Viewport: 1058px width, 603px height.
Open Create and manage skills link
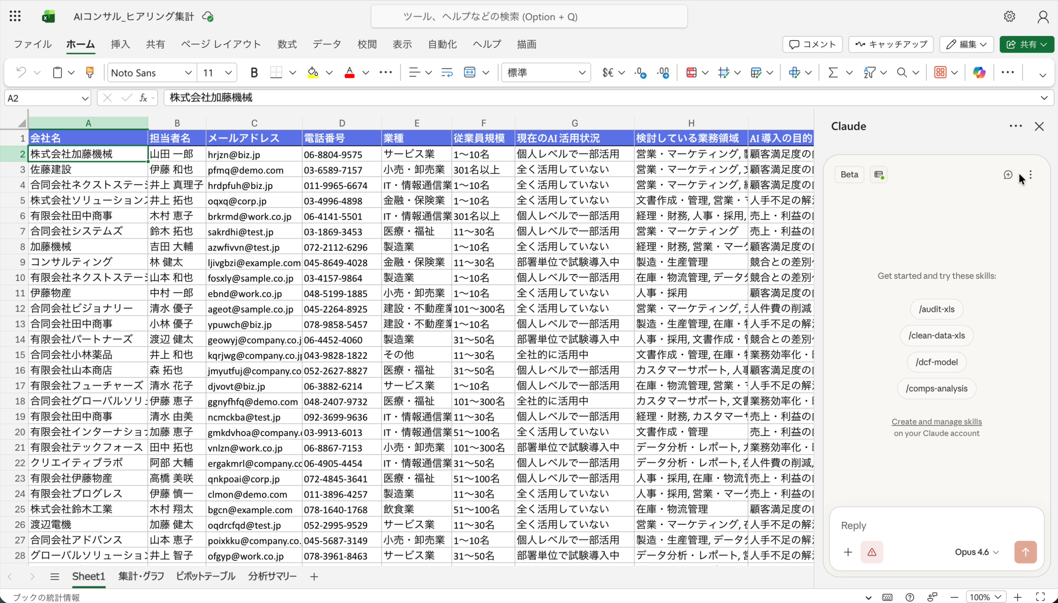pyautogui.click(x=937, y=421)
